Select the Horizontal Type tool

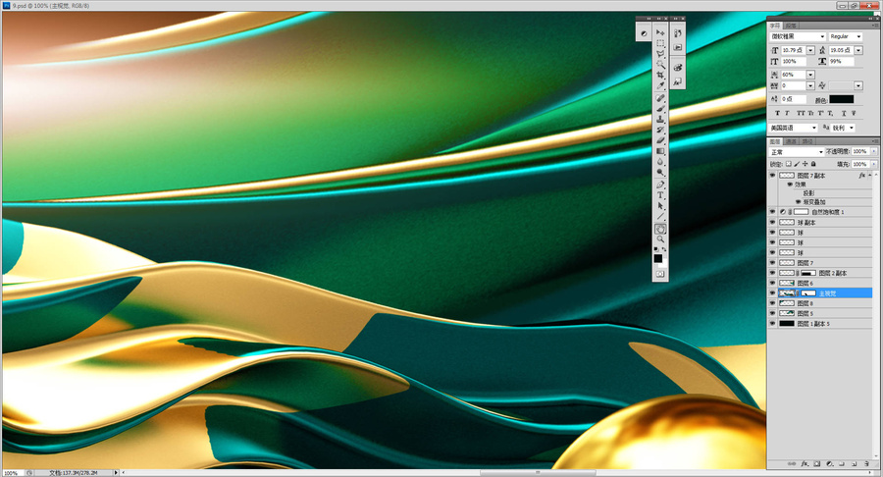pos(660,195)
